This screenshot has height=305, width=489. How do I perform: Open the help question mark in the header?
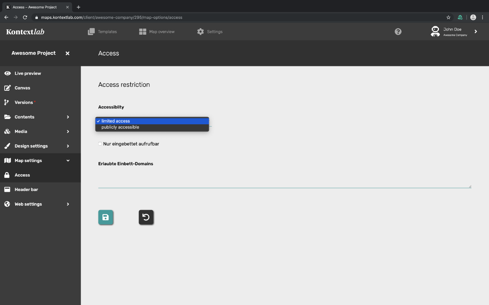398,32
